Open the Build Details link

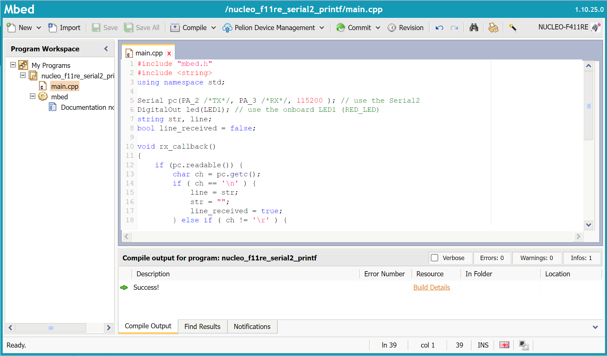pos(431,287)
